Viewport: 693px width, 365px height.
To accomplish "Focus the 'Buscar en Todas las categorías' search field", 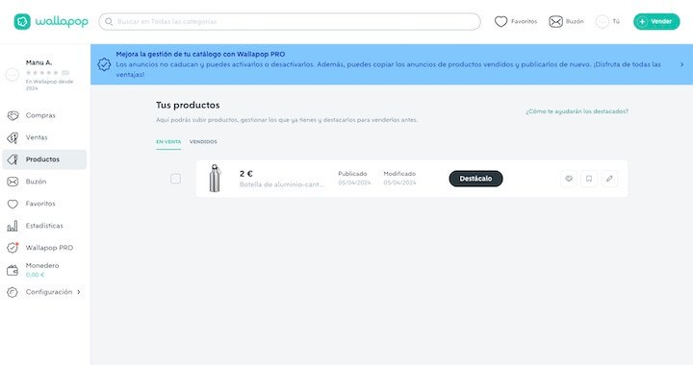I will [290, 21].
